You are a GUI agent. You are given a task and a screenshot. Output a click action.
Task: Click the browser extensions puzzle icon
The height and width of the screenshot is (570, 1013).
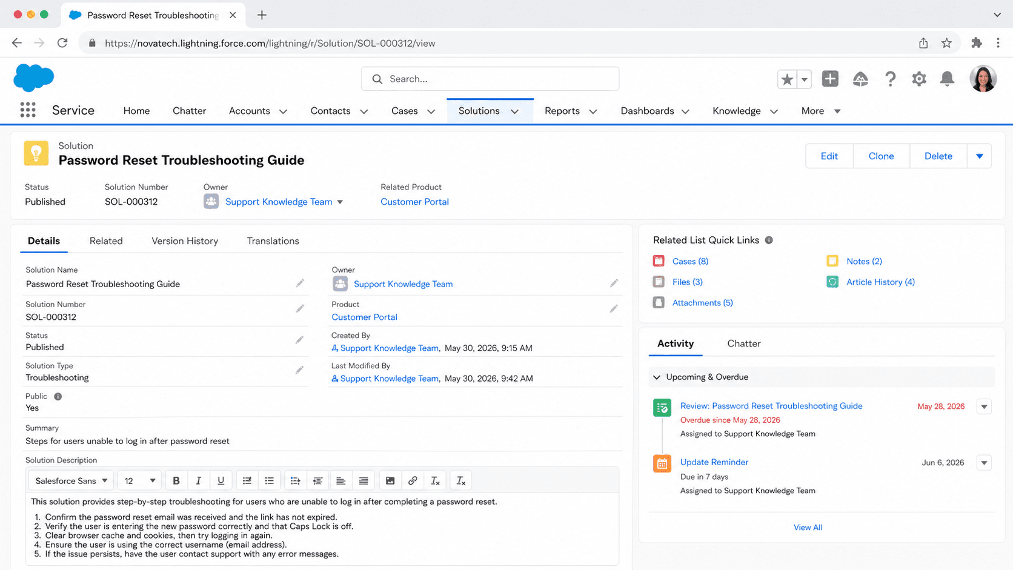[x=976, y=43]
